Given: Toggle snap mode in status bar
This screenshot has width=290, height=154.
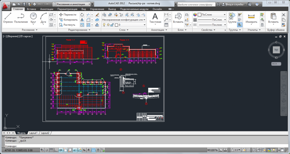Looking at the screenshot, I should click(47, 150).
